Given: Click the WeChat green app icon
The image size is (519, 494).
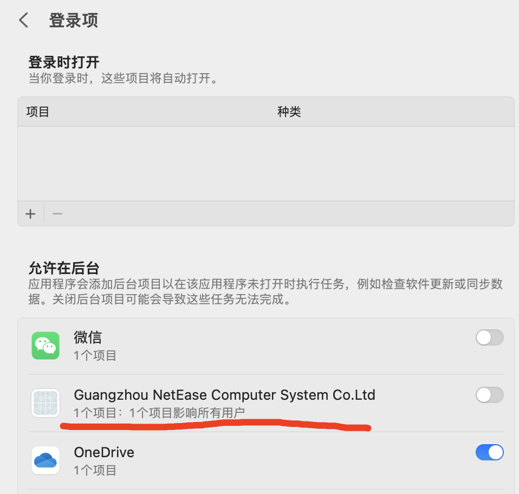Looking at the screenshot, I should 46,346.
